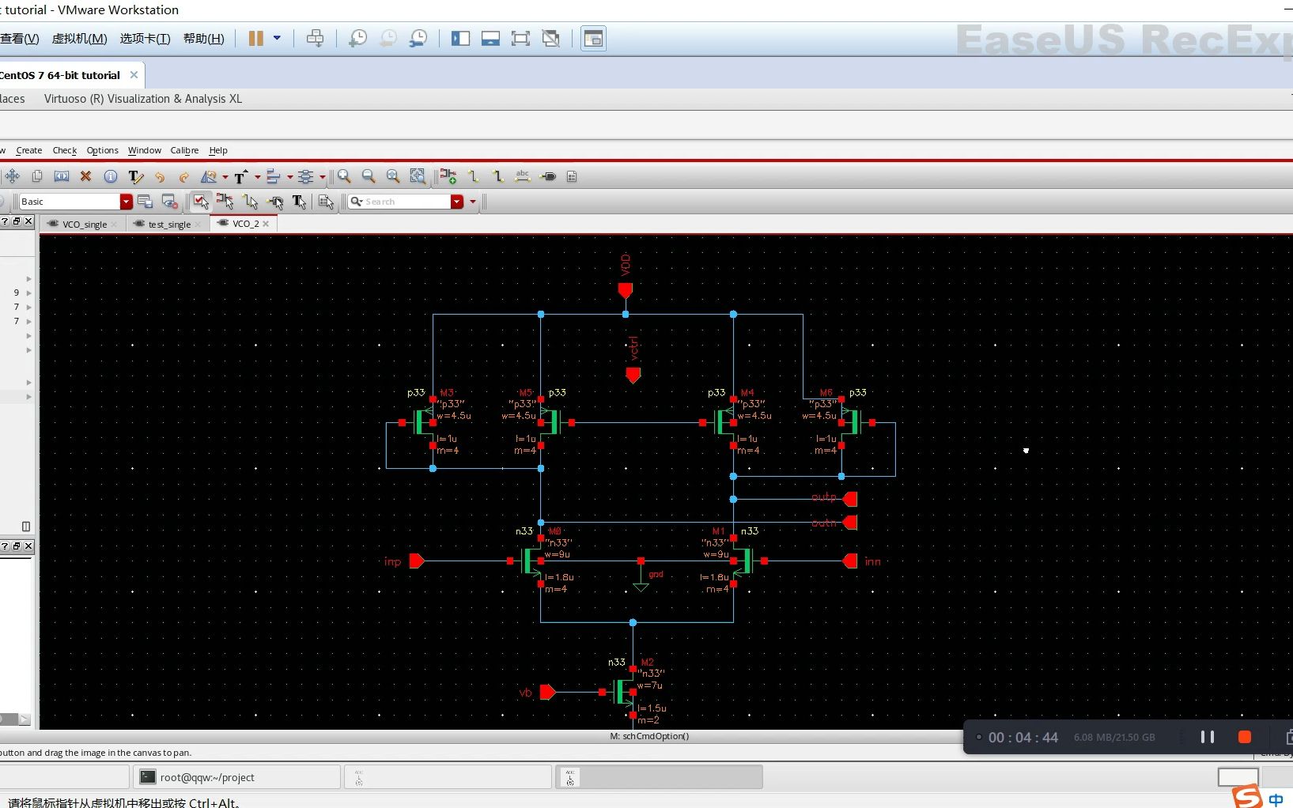
Task: Toggle the selection filter checkbox tool
Action: [201, 202]
